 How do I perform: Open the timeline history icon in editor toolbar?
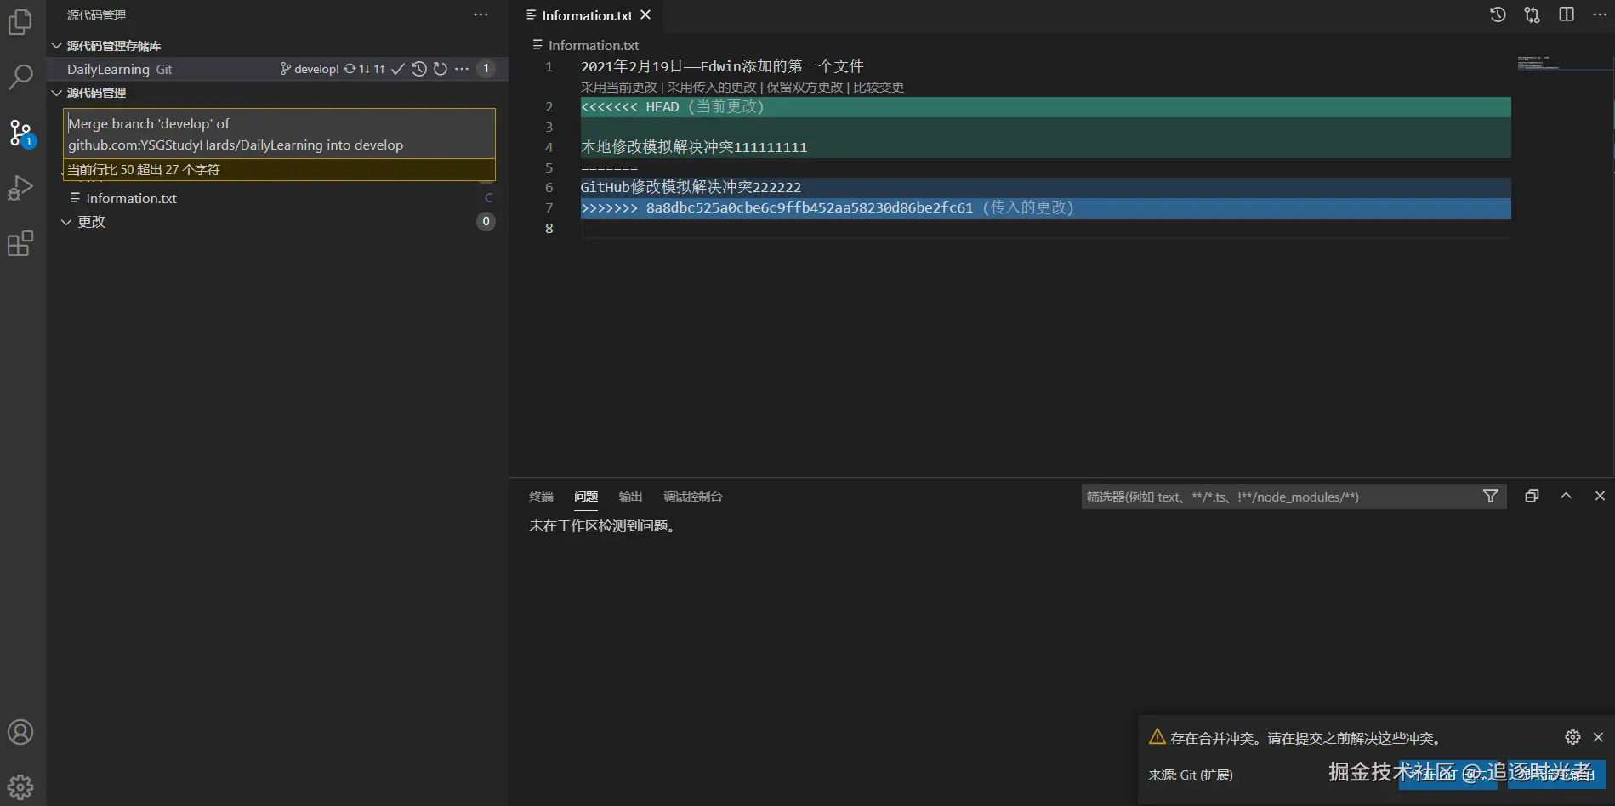[x=1498, y=15]
